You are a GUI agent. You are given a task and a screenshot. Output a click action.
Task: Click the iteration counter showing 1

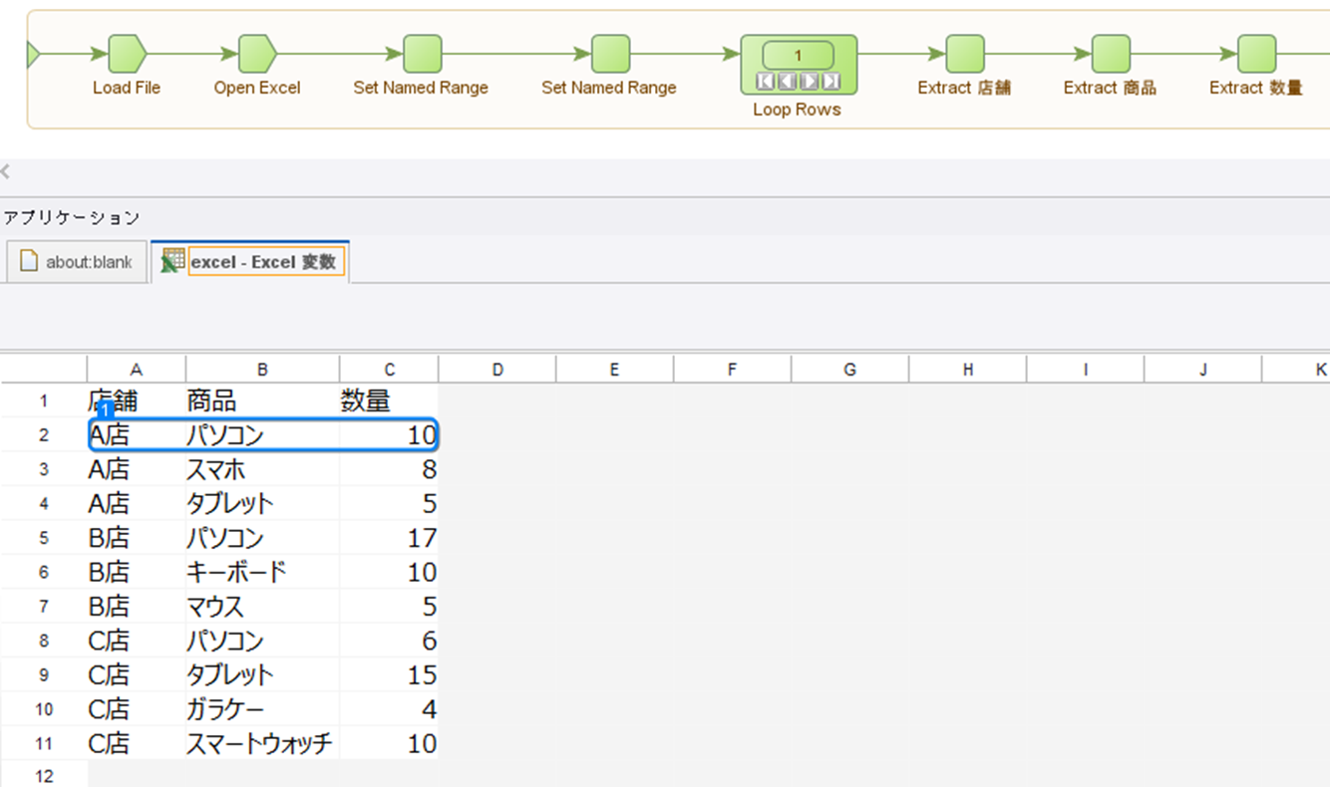(798, 56)
